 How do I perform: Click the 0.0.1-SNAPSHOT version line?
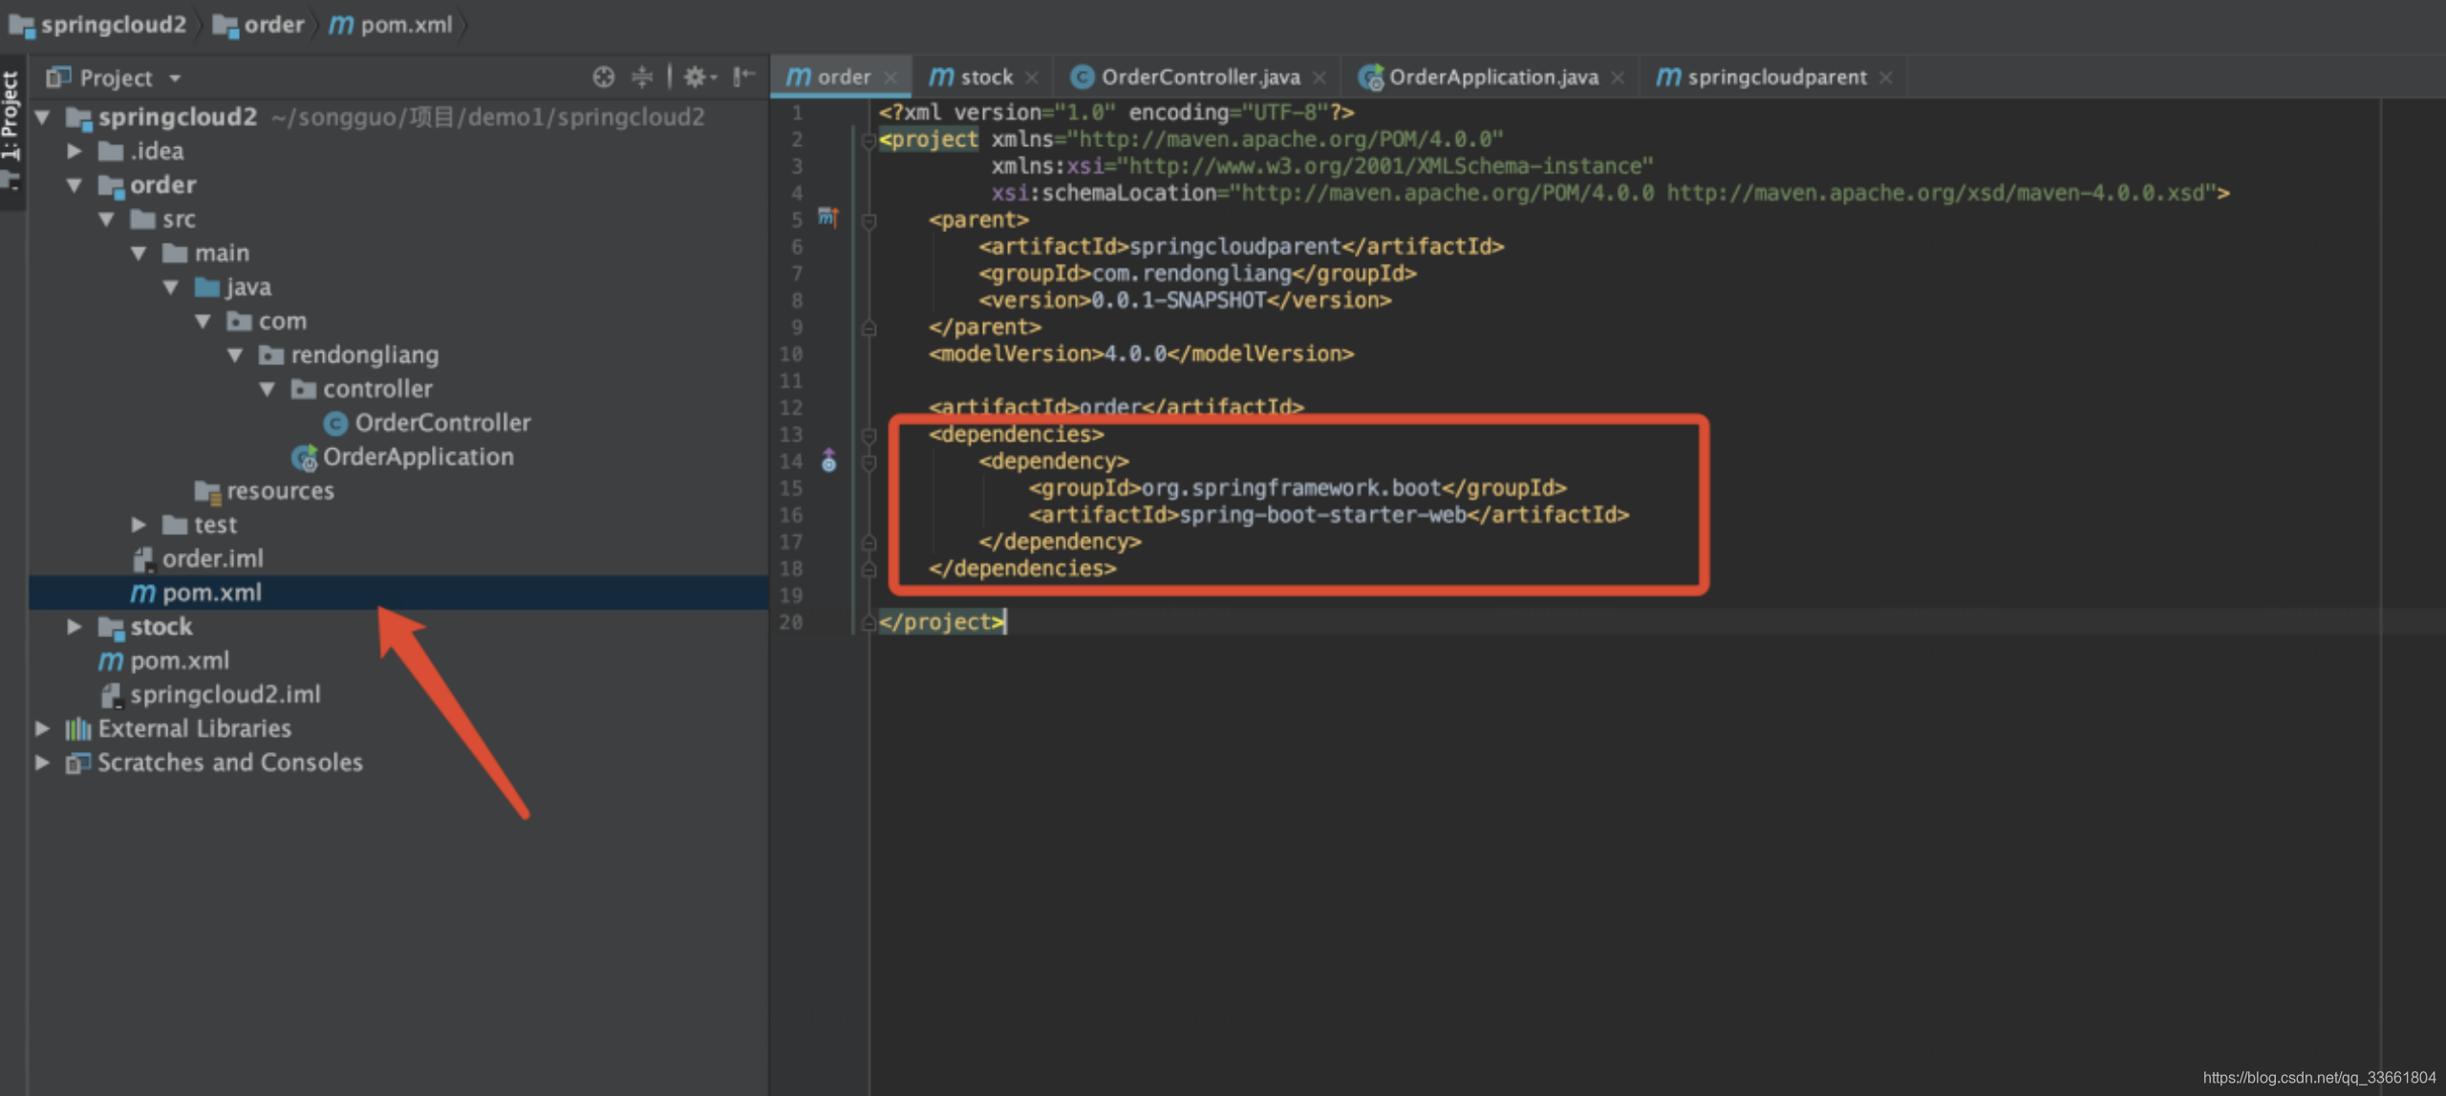click(x=1185, y=300)
